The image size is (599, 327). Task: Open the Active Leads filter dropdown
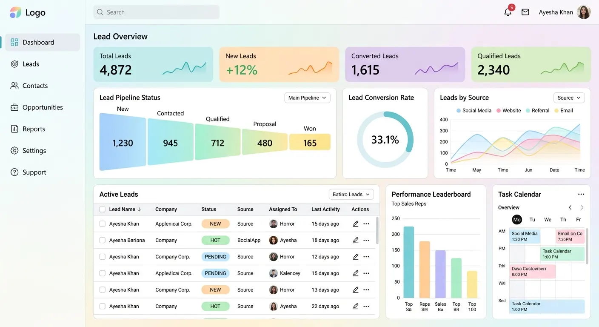(x=351, y=194)
